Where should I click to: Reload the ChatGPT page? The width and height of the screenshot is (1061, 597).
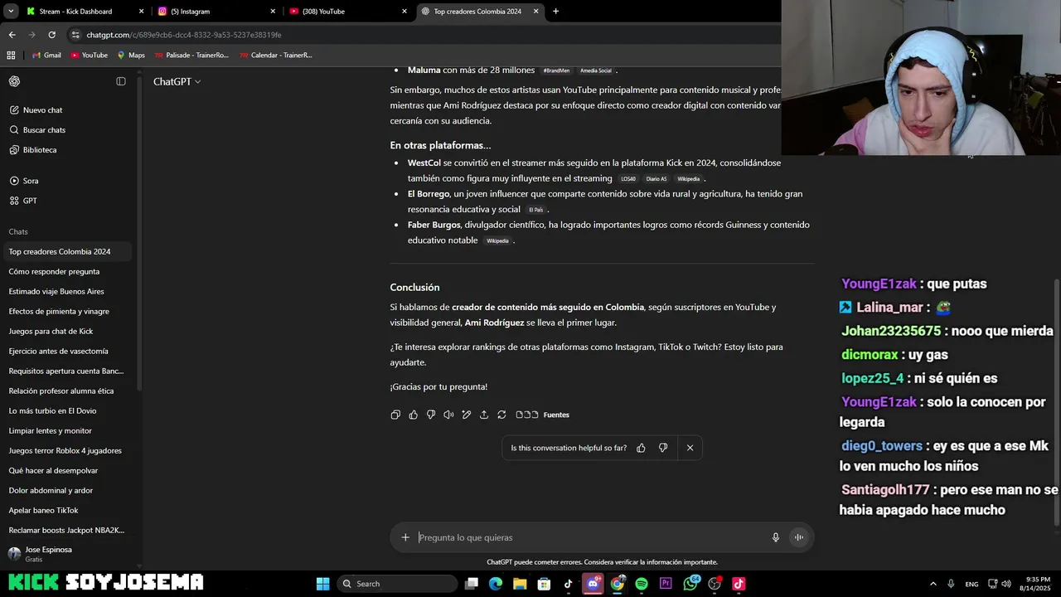pyautogui.click(x=51, y=35)
